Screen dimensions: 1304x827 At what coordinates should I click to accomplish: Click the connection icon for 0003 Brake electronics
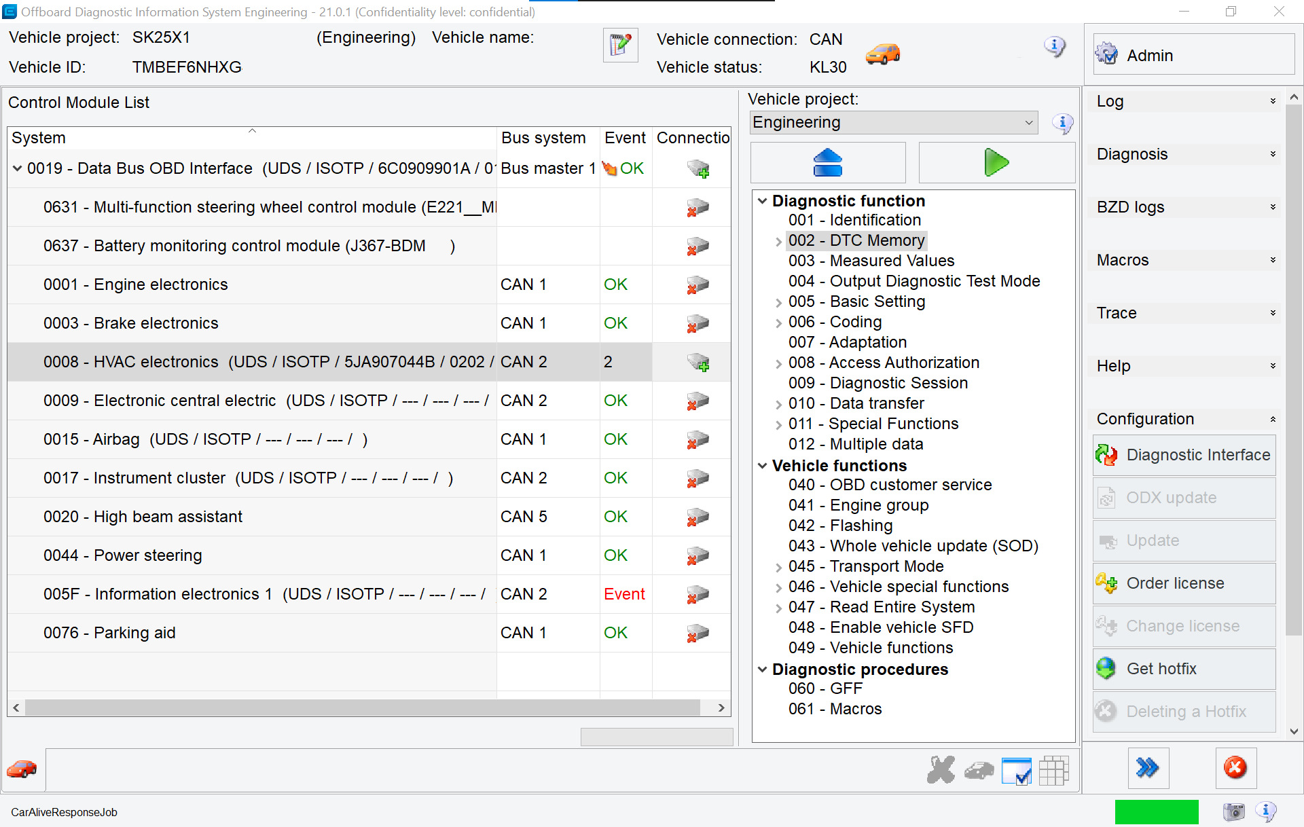click(698, 323)
